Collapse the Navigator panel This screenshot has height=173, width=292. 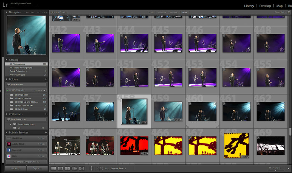click(6, 12)
